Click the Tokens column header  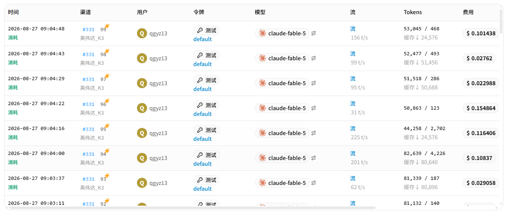(413, 12)
